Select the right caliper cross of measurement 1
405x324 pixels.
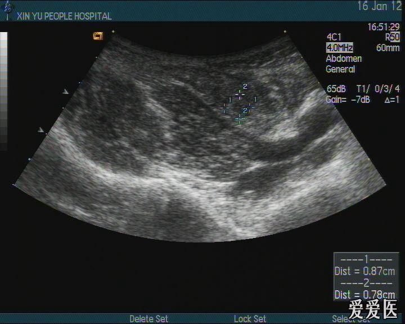[250, 106]
